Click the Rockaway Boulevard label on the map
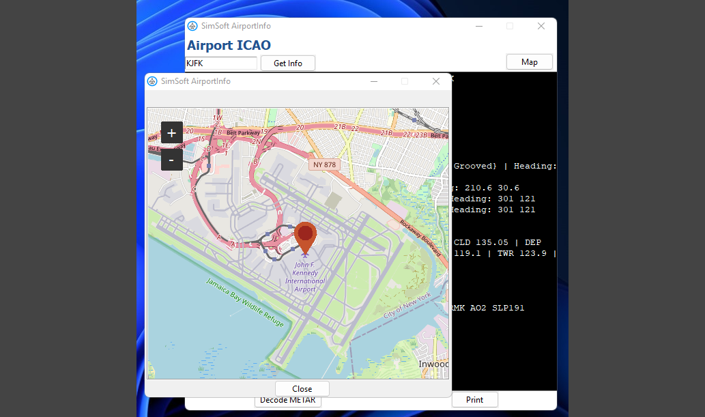 point(421,238)
